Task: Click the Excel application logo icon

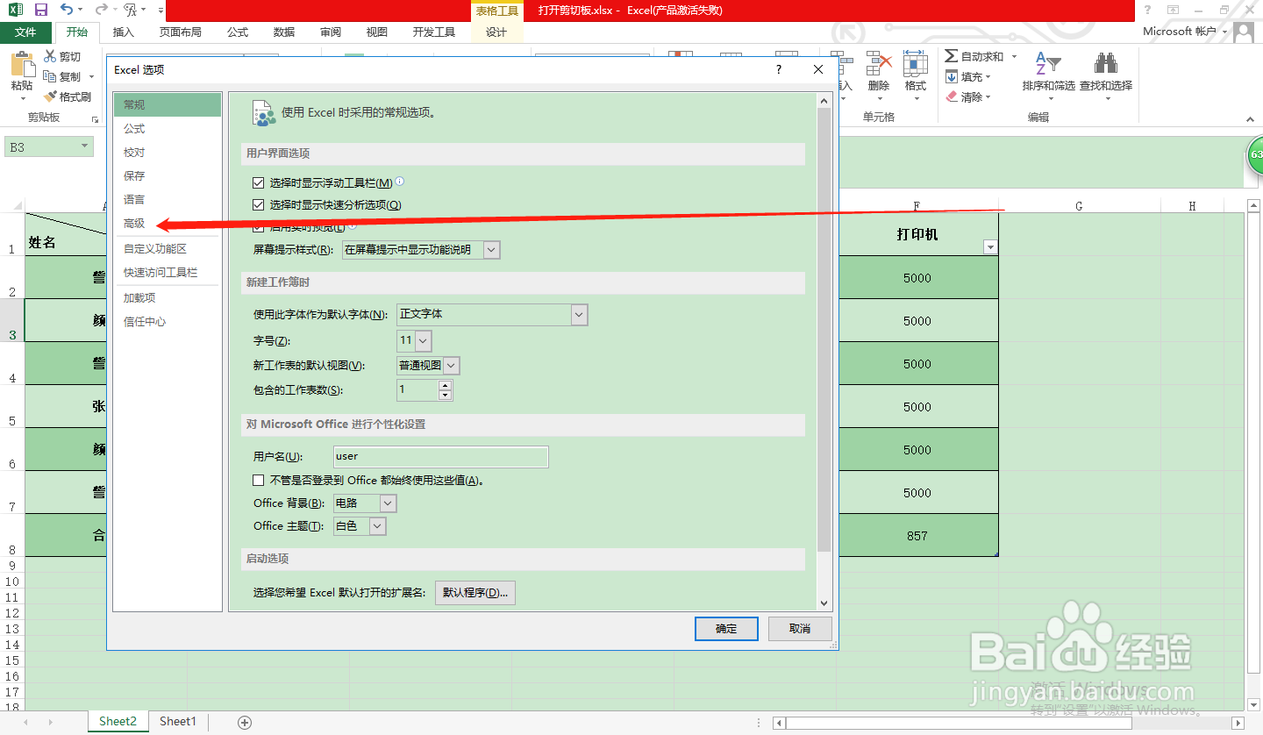Action: (15, 10)
